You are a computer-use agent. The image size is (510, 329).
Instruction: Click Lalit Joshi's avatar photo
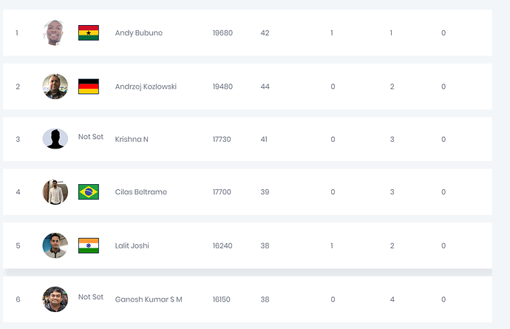(x=55, y=245)
